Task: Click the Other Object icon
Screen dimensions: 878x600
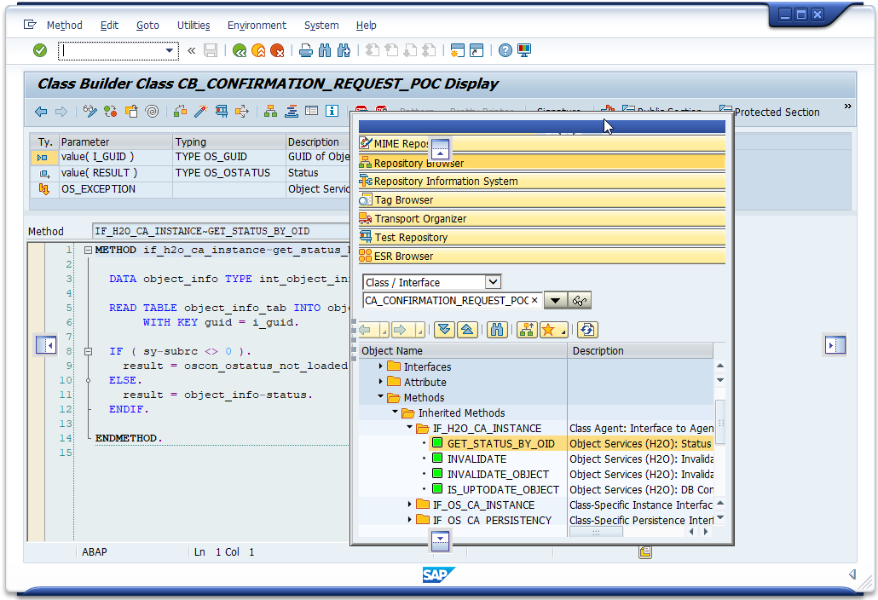Action: (131, 112)
